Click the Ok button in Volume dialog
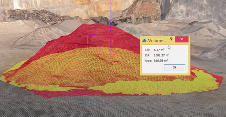Image resolution: width=226 pixels, height=117 pixels. click(x=174, y=67)
